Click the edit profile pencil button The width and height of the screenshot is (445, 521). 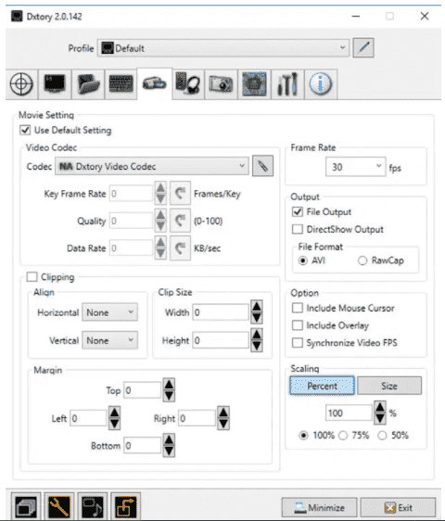363,48
